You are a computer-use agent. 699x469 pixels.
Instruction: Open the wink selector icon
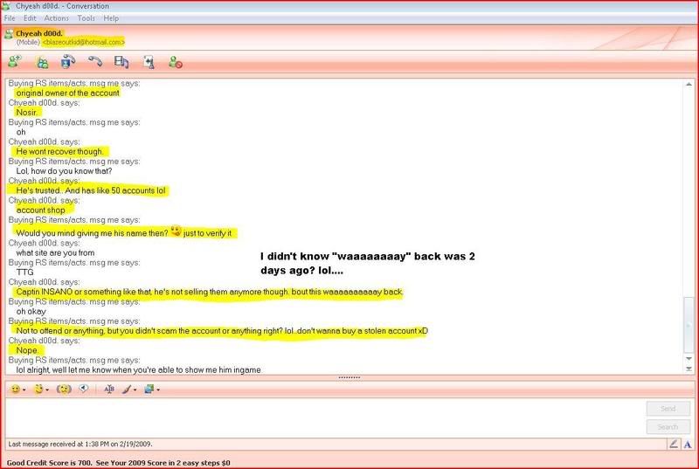pos(38,390)
